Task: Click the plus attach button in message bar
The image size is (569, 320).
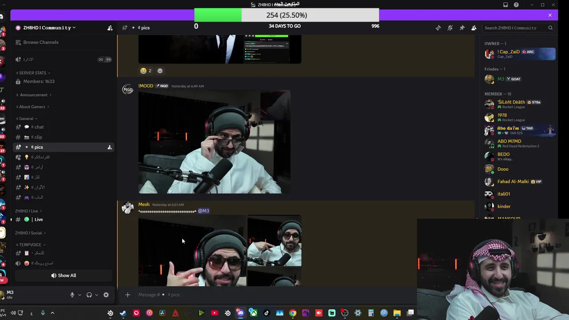Action: [x=128, y=295]
